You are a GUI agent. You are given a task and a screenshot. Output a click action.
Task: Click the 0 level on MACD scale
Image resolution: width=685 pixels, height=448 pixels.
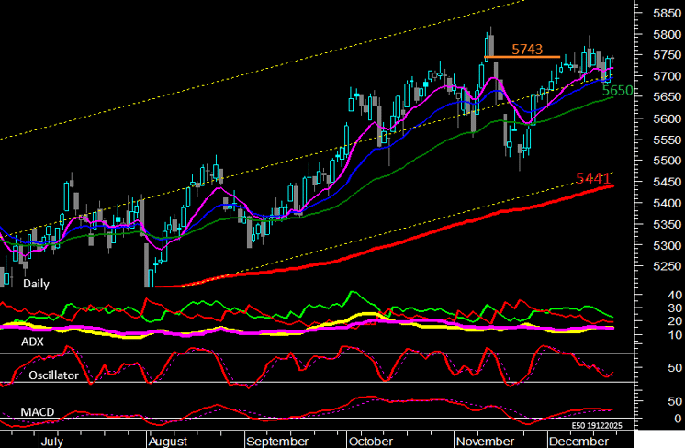click(677, 419)
